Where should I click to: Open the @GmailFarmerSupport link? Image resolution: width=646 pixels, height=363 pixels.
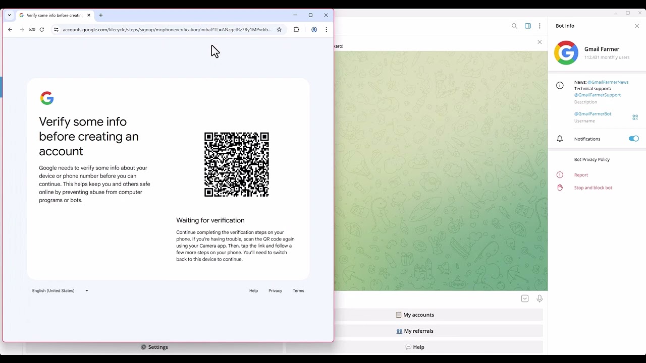(x=598, y=95)
